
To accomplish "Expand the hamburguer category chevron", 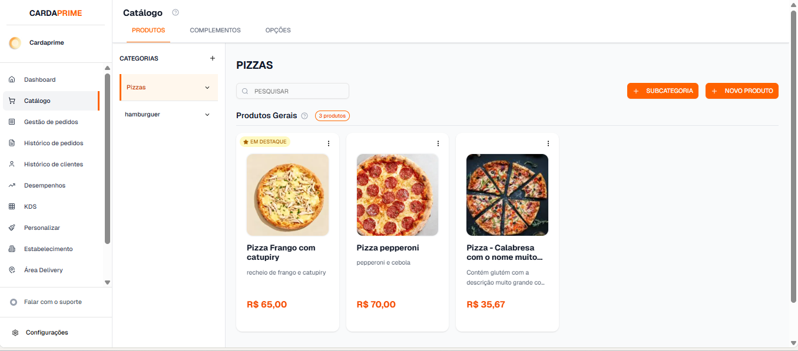I will click(207, 114).
